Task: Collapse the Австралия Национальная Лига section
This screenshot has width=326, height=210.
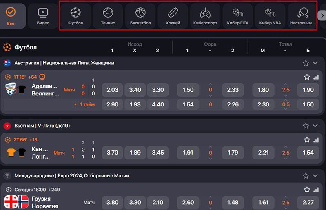Action: point(315,63)
